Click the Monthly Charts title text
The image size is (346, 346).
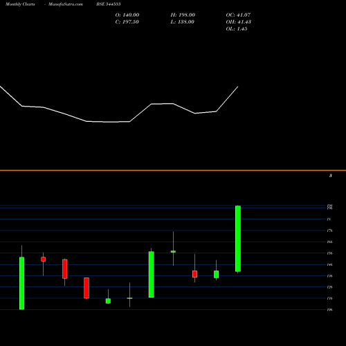coord(20,4)
